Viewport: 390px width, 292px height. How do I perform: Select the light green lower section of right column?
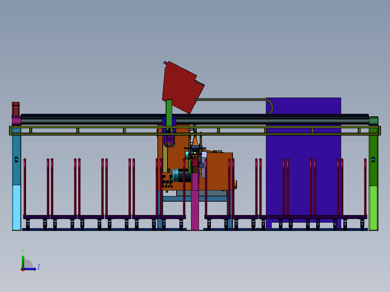(x=373, y=208)
